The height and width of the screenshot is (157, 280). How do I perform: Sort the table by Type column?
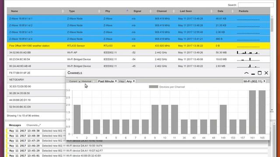(84, 11)
